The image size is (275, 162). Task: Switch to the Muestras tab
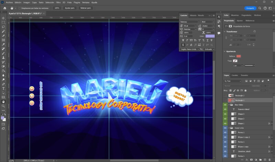point(235,15)
